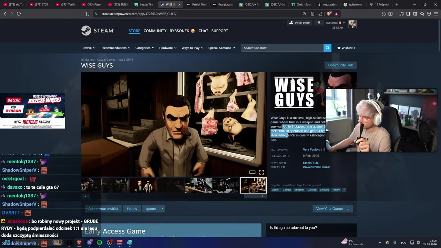Open the Very Positive reviews link
The height and width of the screenshot is (248, 441).
pos(311,150)
